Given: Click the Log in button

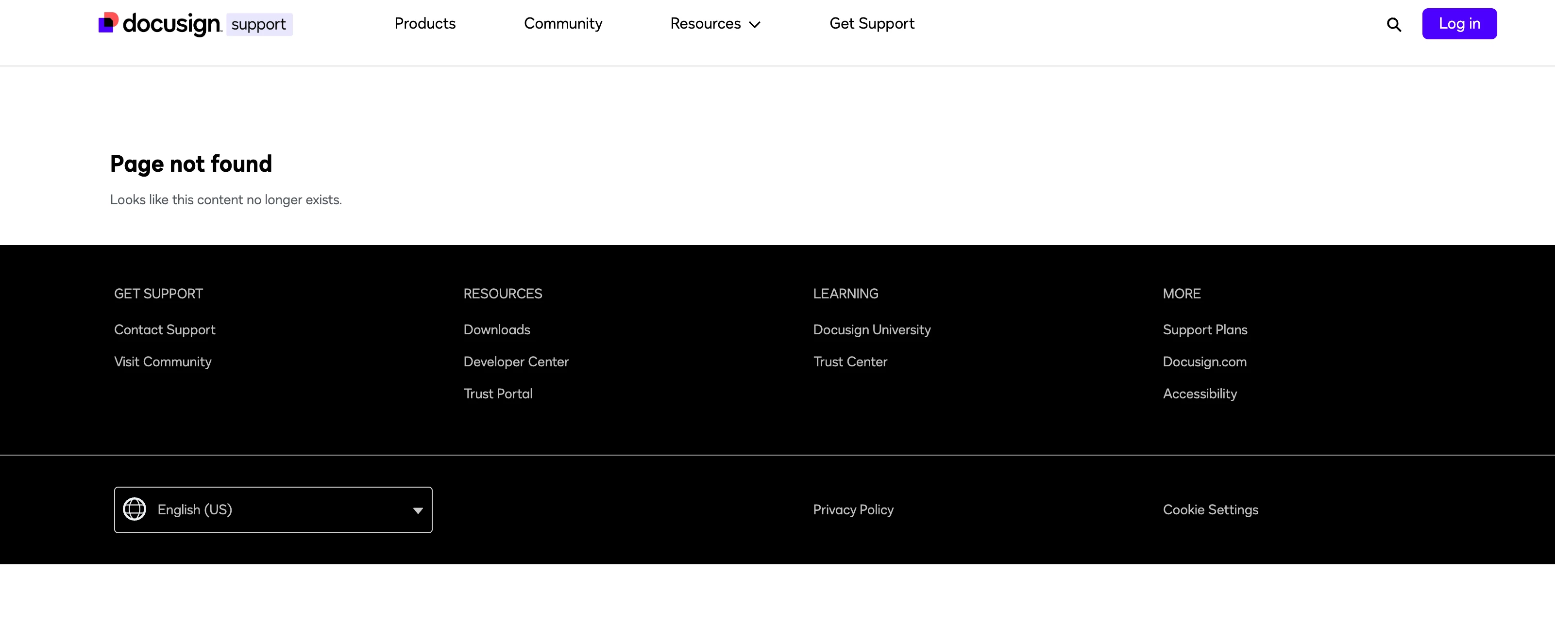Looking at the screenshot, I should [x=1459, y=23].
